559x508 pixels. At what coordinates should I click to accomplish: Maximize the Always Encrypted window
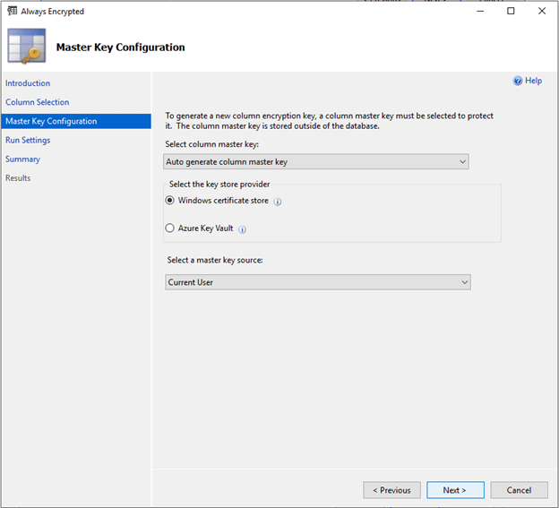511,12
